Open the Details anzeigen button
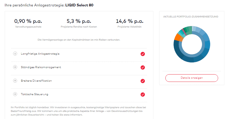 click(x=192, y=78)
